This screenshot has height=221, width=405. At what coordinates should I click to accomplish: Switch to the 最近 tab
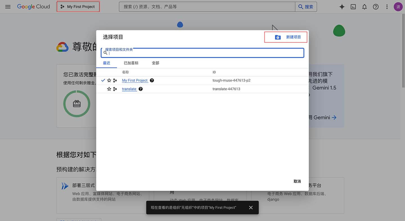107,63
